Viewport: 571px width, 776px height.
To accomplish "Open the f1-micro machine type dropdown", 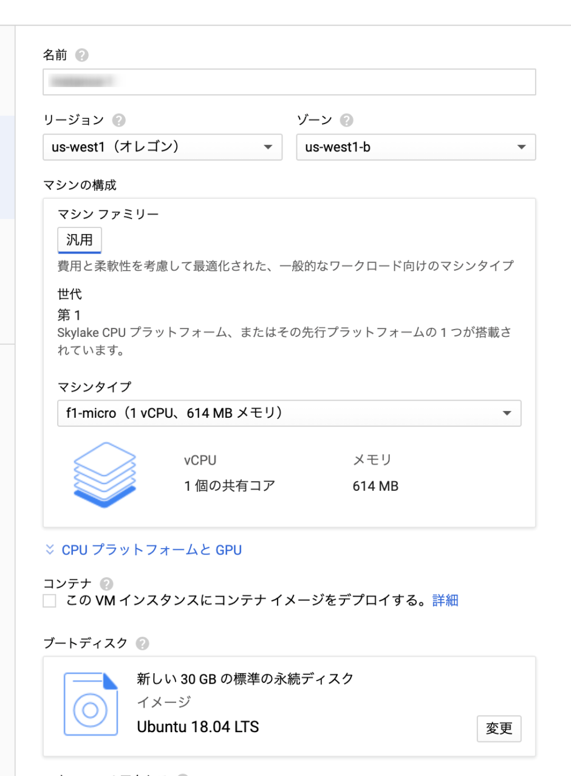I will tap(289, 413).
